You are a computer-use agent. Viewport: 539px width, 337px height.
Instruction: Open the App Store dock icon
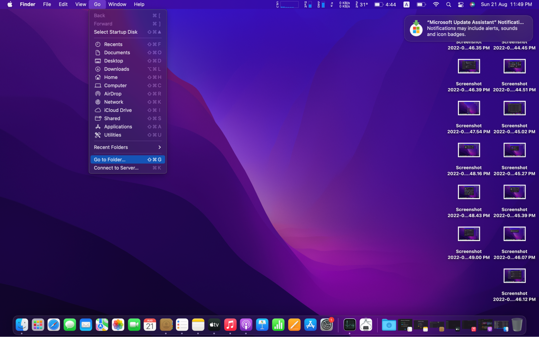[x=310, y=325]
